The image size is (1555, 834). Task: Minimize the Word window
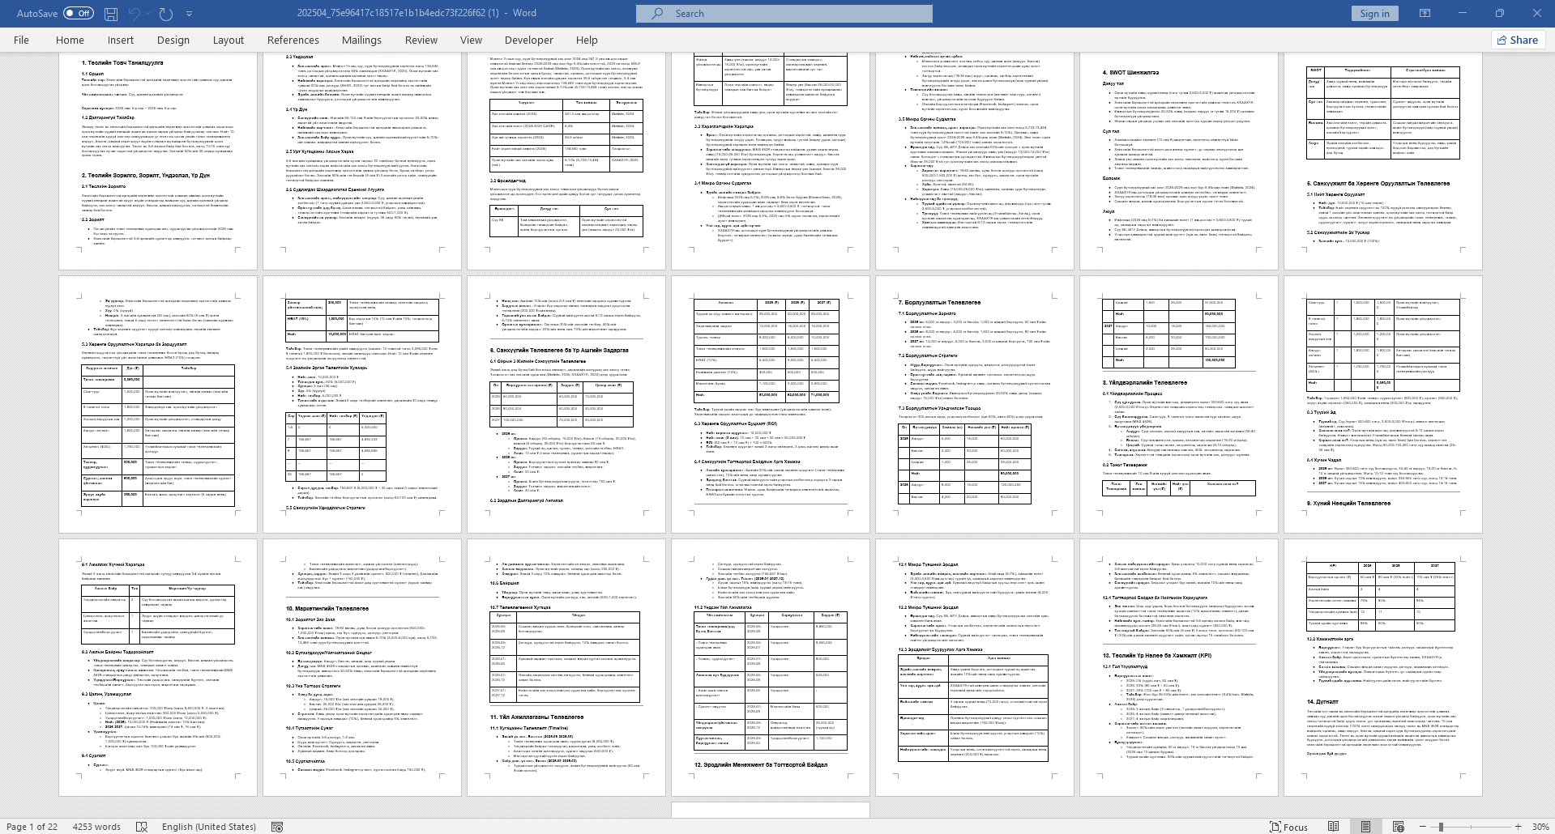1461,13
